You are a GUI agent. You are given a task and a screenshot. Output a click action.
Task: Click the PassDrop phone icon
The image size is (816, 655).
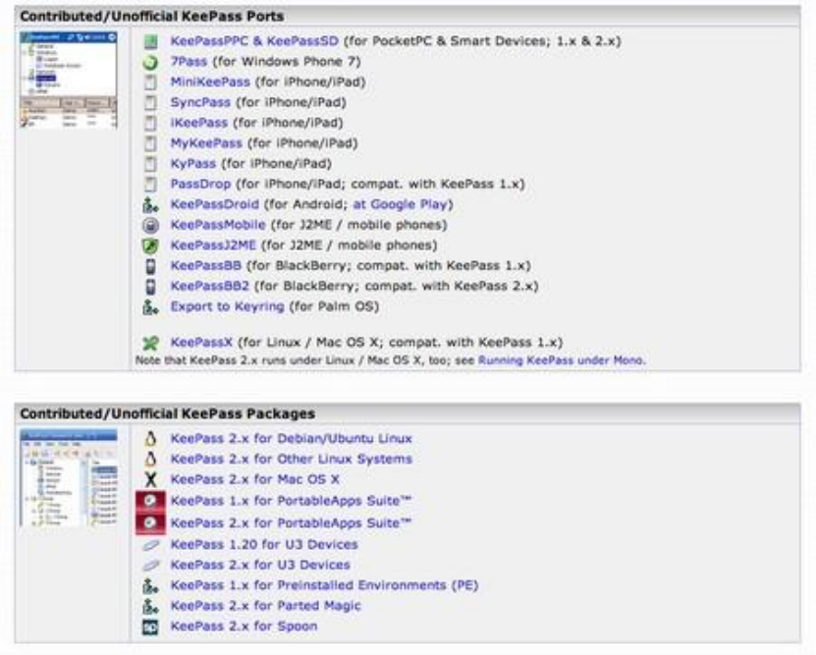pyautogui.click(x=150, y=185)
